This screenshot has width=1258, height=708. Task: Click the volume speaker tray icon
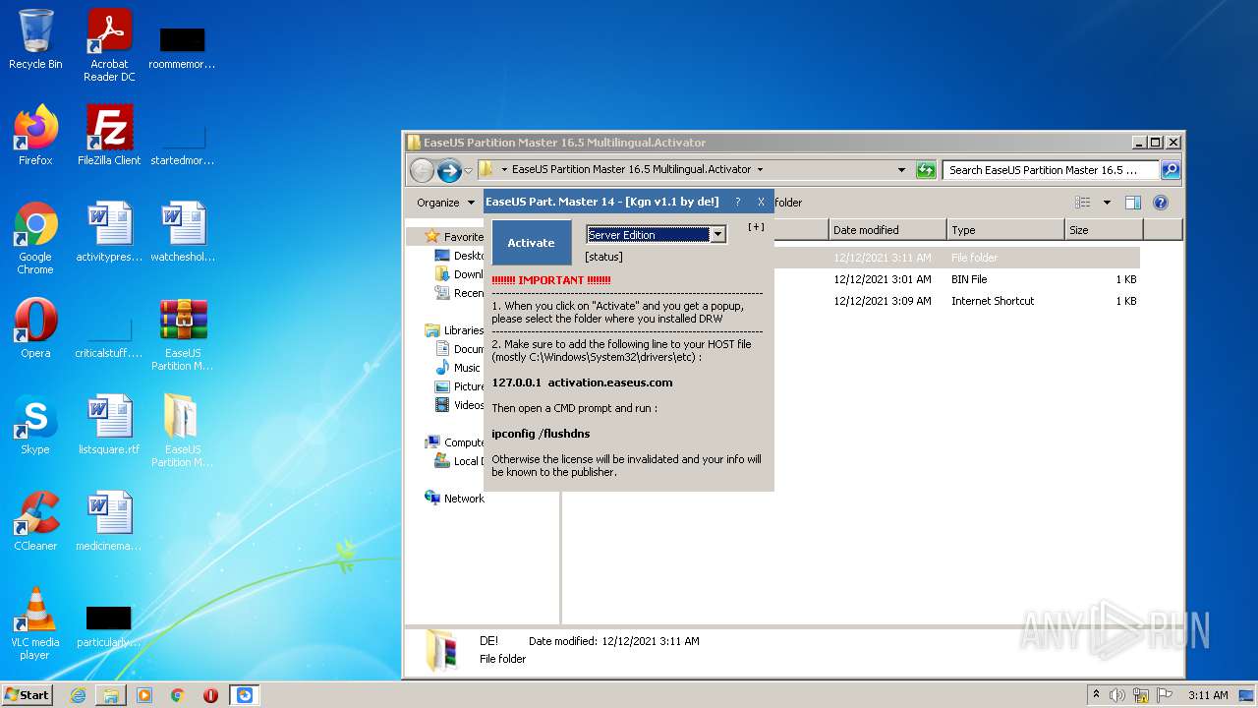[x=1117, y=695]
